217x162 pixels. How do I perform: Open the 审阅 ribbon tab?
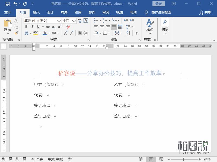click(106, 12)
